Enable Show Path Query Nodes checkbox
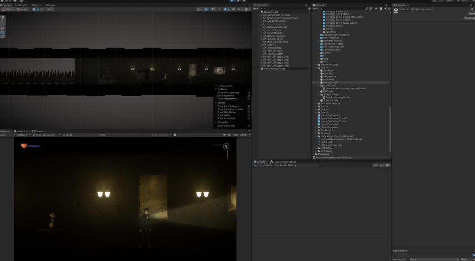This screenshot has width=475, height=261. click(249, 109)
